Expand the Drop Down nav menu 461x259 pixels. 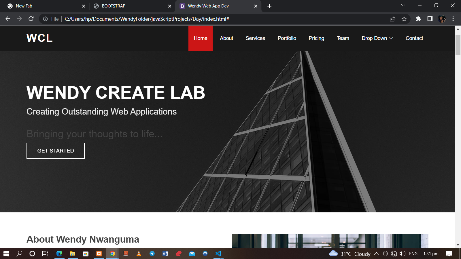point(377,38)
